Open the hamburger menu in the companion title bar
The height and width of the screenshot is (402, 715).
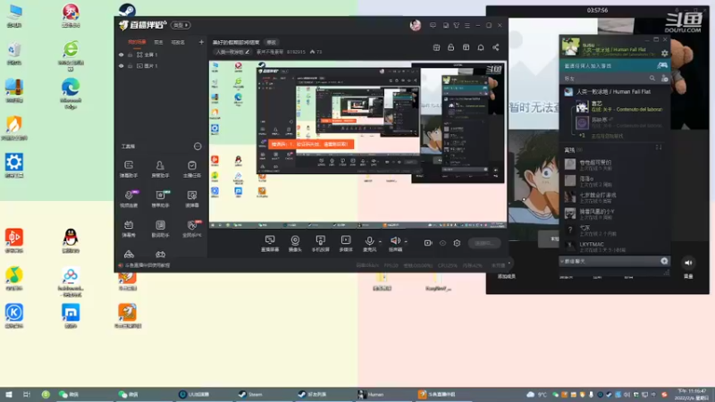[x=467, y=26]
